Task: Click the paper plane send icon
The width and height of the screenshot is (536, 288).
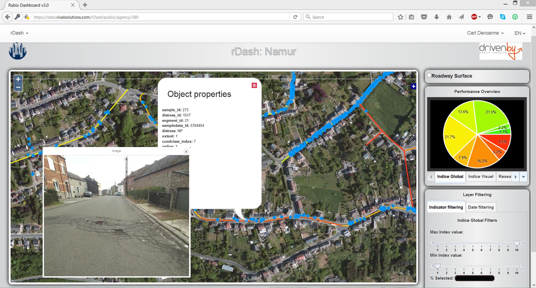Action: tap(461, 17)
